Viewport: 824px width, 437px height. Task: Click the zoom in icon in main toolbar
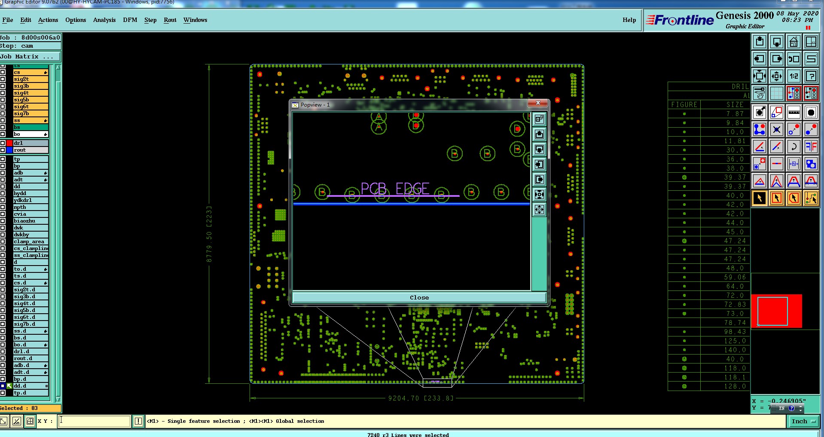point(760,76)
